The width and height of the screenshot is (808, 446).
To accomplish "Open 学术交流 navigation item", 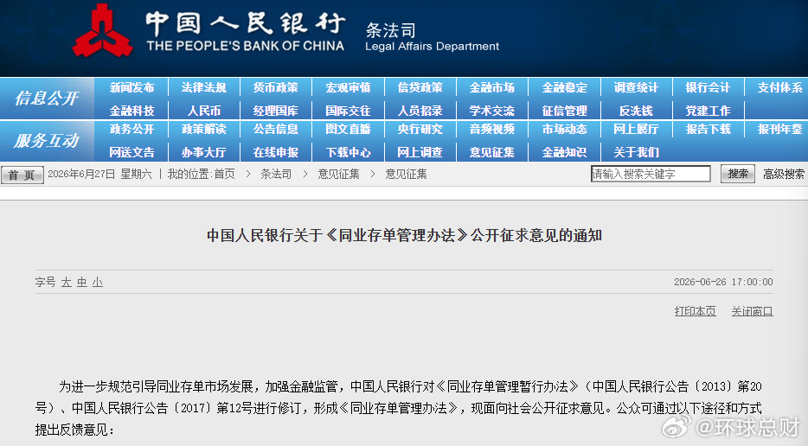I will pos(492,111).
